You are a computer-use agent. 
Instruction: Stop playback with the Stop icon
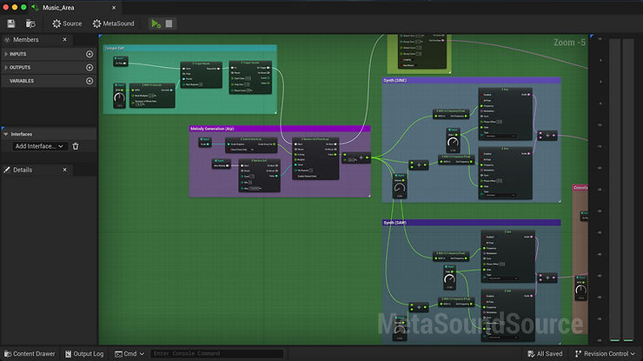169,23
